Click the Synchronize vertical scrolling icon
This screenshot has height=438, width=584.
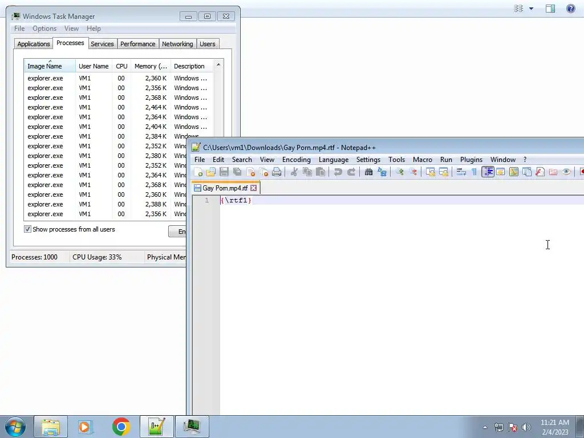pos(431,172)
